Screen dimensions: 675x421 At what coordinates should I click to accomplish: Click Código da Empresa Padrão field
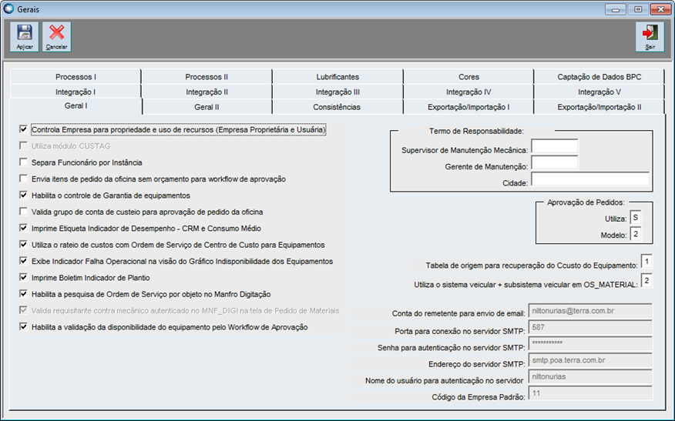coord(590,393)
